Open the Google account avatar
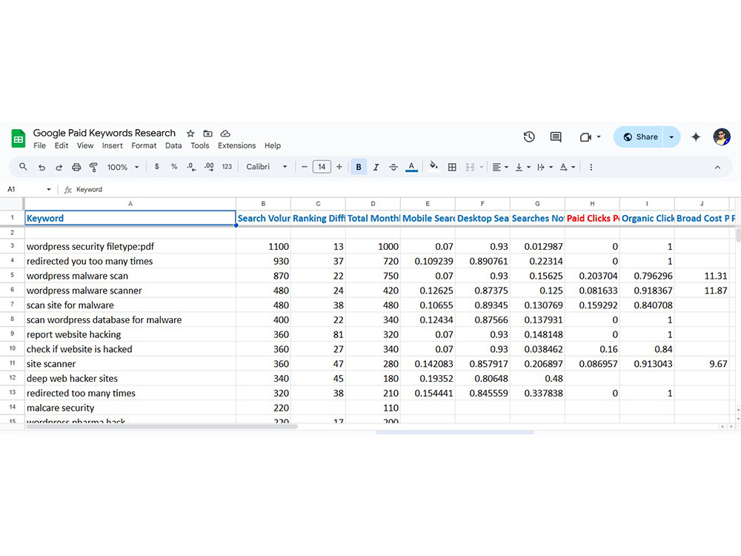 tap(722, 137)
